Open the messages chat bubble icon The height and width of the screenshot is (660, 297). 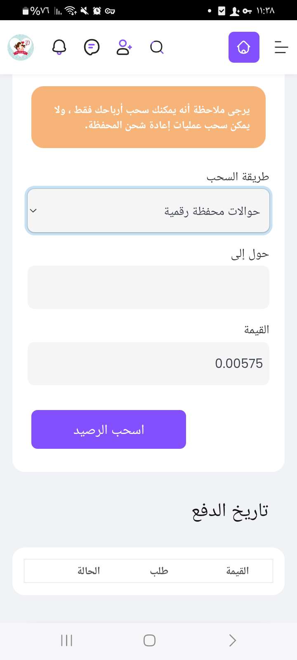coord(92,47)
